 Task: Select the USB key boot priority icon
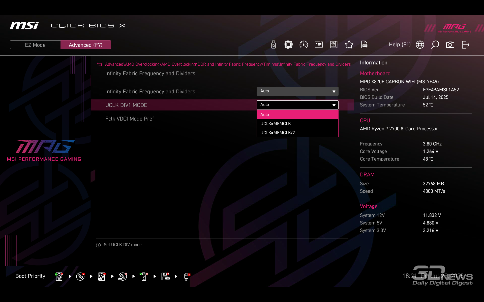tap(144, 276)
